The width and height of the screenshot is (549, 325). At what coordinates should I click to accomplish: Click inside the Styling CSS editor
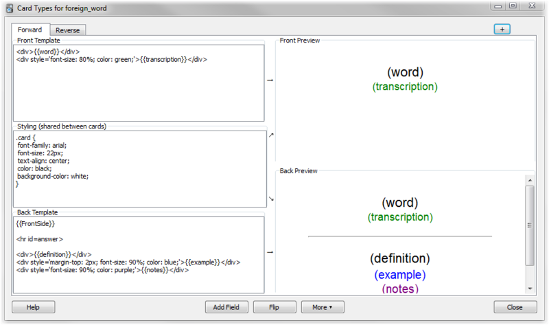coord(140,169)
